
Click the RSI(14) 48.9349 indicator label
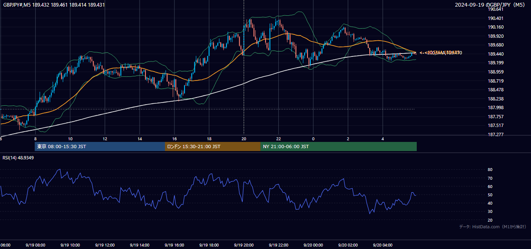pos(18,158)
